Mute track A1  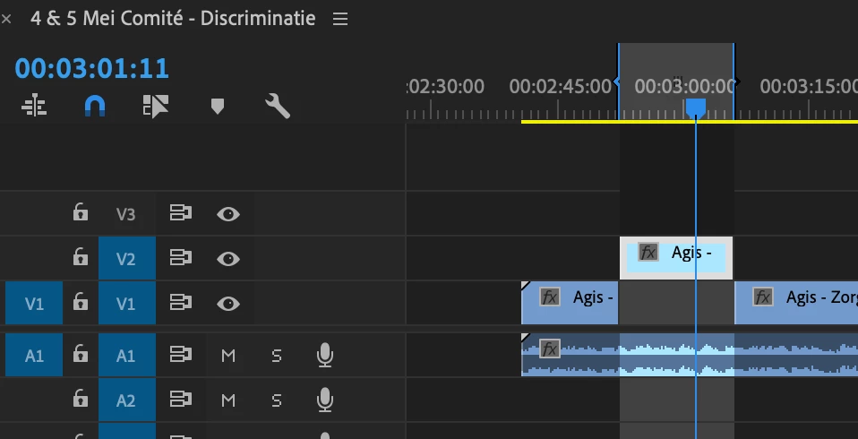point(228,356)
